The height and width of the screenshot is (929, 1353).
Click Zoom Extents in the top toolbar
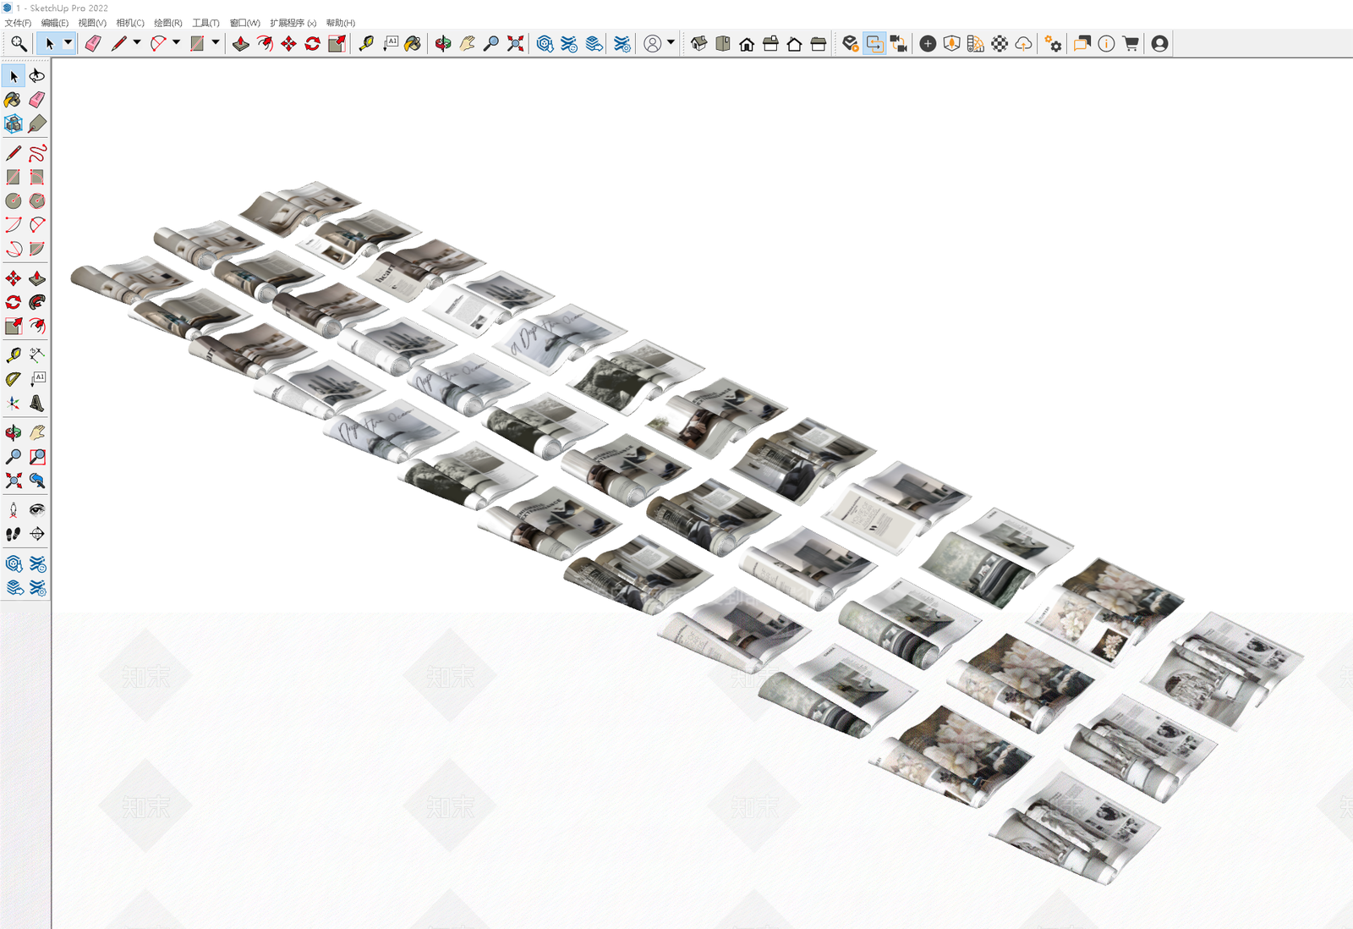pyautogui.click(x=515, y=44)
